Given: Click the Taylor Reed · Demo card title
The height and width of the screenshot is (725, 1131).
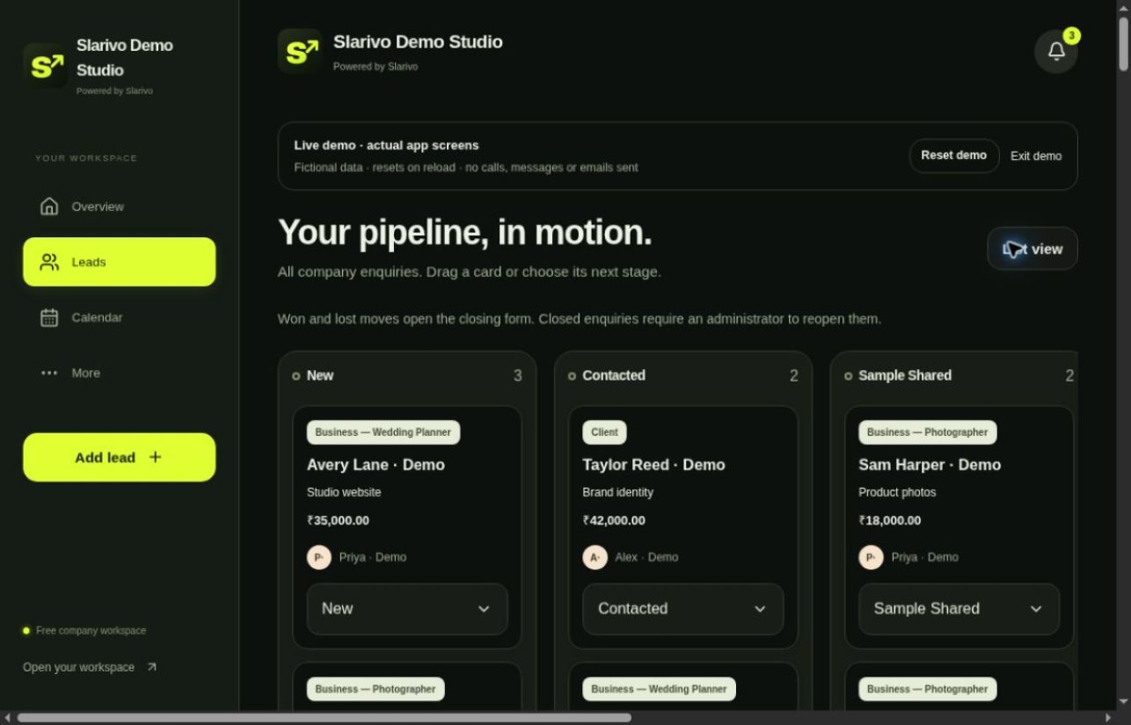Looking at the screenshot, I should 654,465.
